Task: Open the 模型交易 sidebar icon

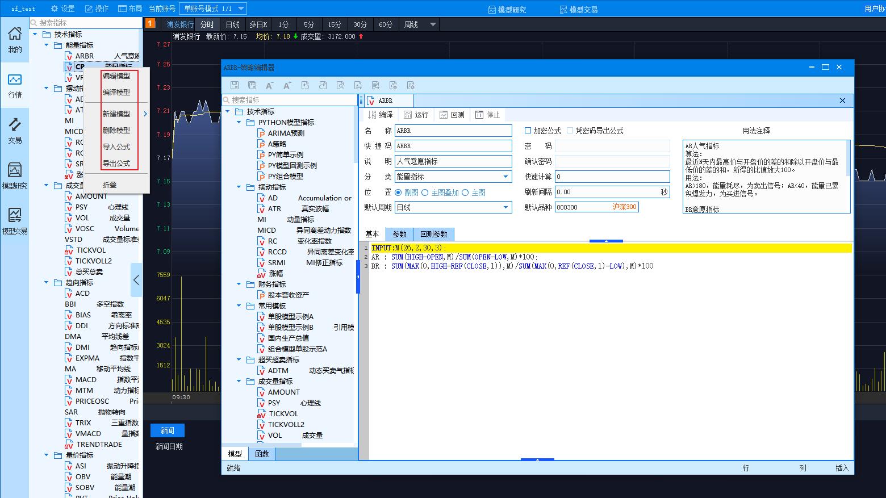Action: click(15, 221)
